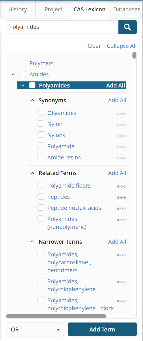This screenshot has width=143, height=341.
Task: Collapse the Amides tree node
Action: [13, 75]
